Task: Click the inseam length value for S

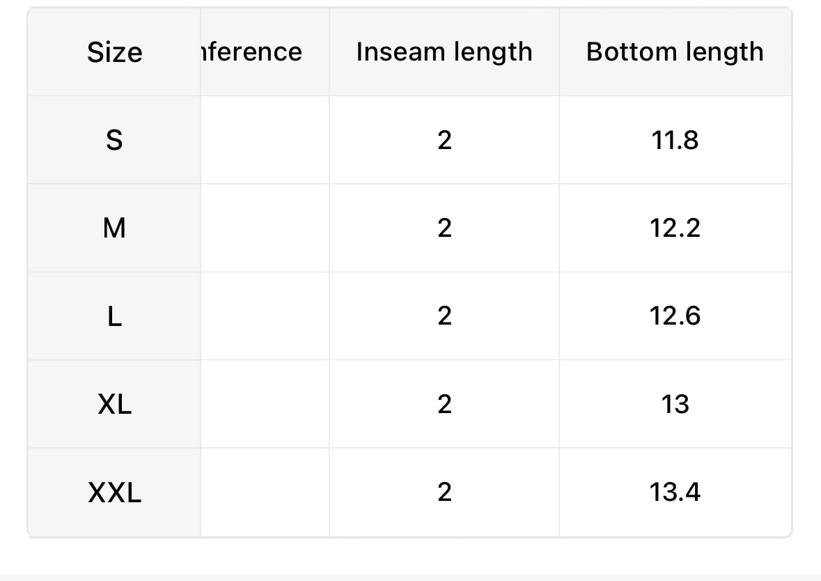Action: (444, 141)
